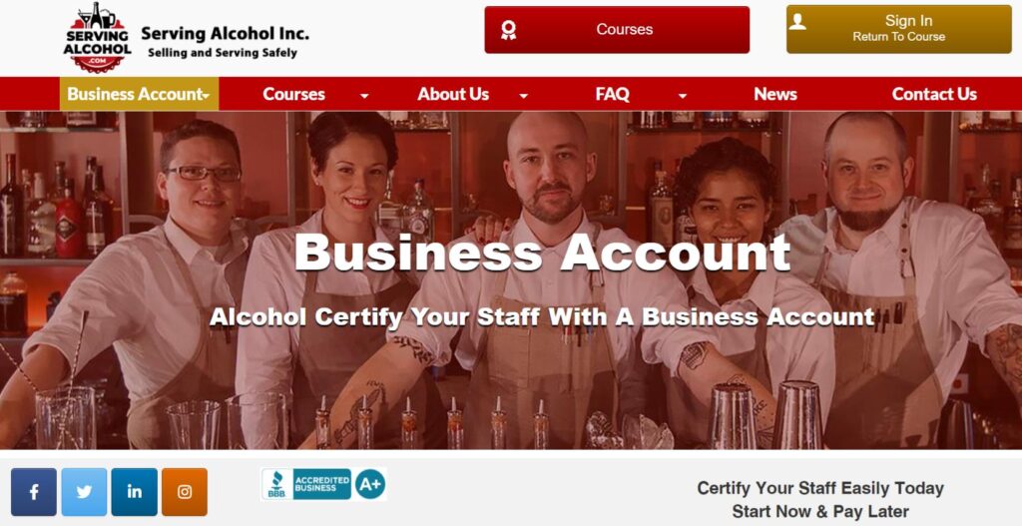
Task: Open the Instagram social icon
Action: pos(185,491)
